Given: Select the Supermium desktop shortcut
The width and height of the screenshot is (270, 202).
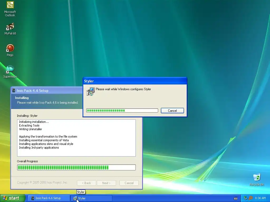Looking at the screenshot, I should 10,72.
